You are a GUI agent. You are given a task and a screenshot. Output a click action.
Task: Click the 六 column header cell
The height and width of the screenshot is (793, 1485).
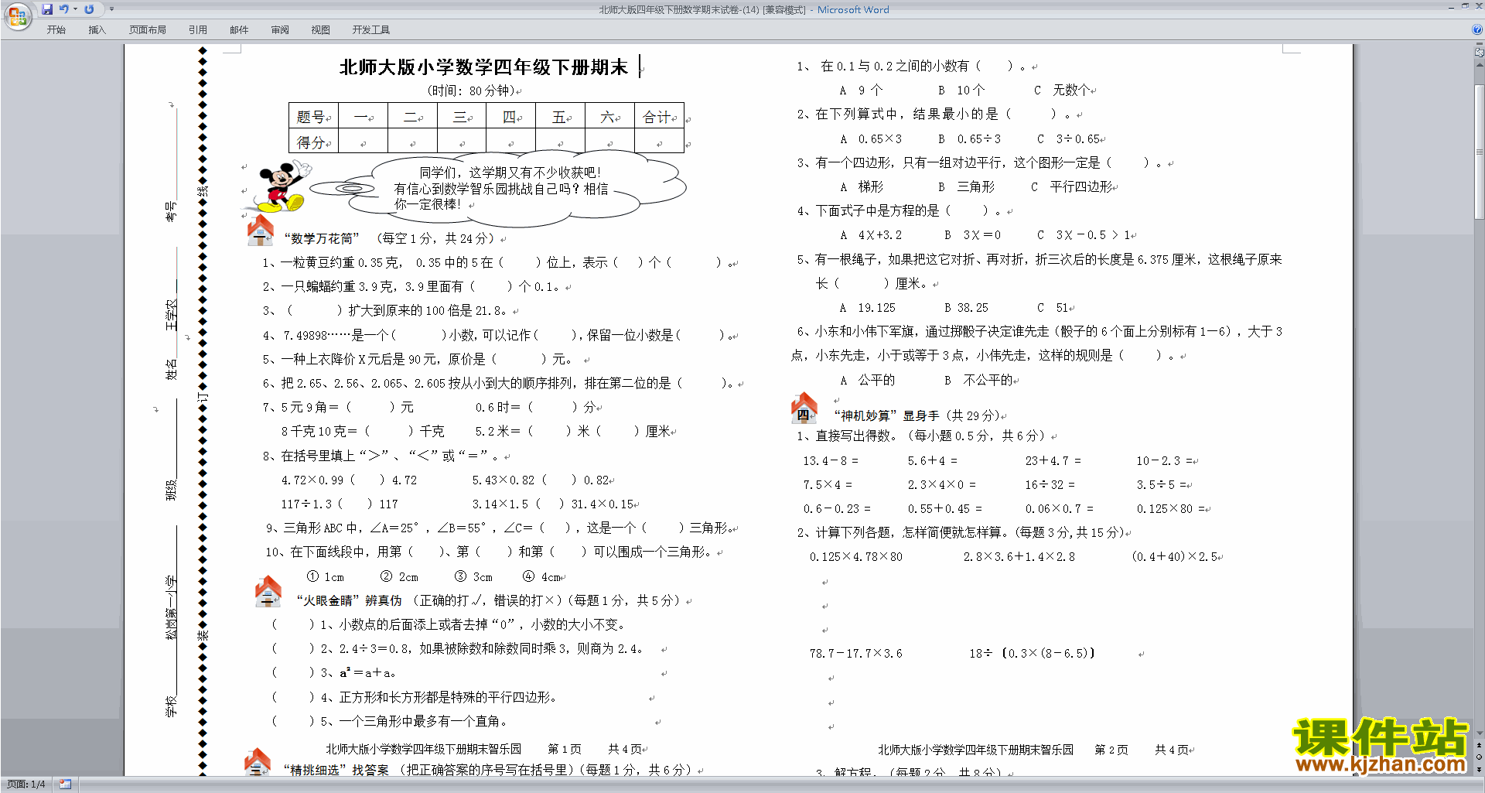point(609,117)
